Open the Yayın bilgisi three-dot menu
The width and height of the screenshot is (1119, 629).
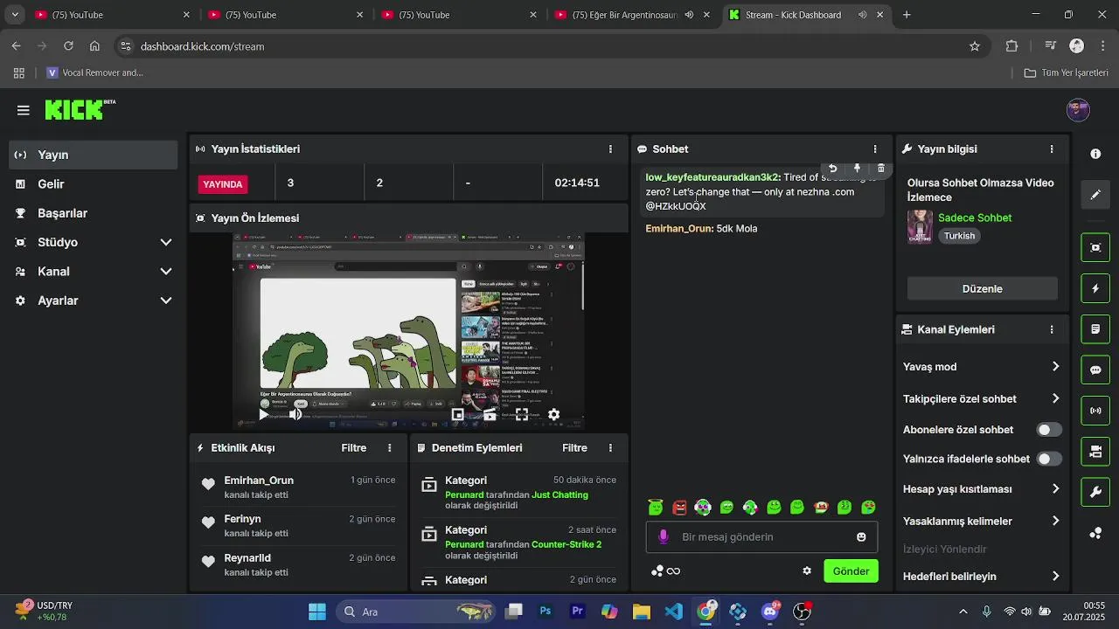[1052, 149]
